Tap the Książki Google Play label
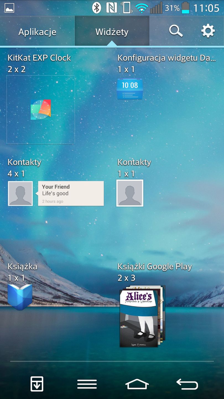Image resolution: width=224 pixels, height=399 pixels. (x=155, y=267)
